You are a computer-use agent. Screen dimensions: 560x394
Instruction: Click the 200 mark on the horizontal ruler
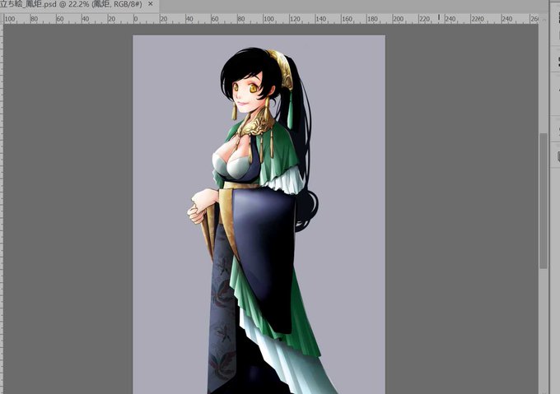(398, 19)
